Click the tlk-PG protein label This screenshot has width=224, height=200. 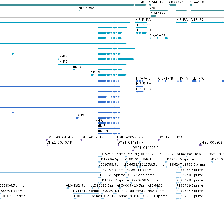pos(80,115)
